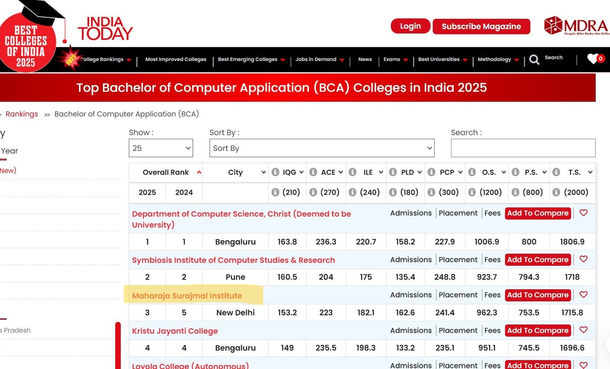Add Kristu Jayanti College to compare

pyautogui.click(x=538, y=330)
